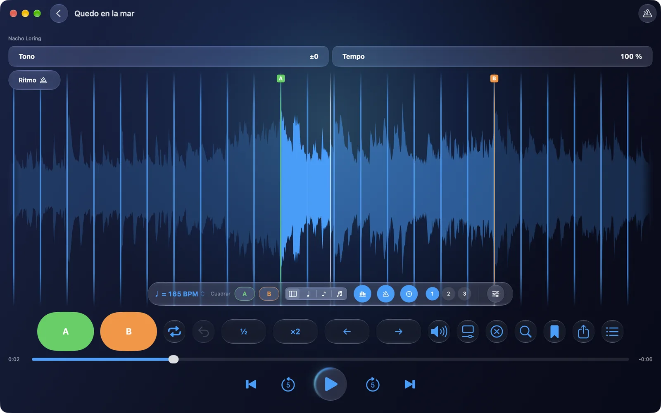Toggle loop repeat

click(174, 332)
